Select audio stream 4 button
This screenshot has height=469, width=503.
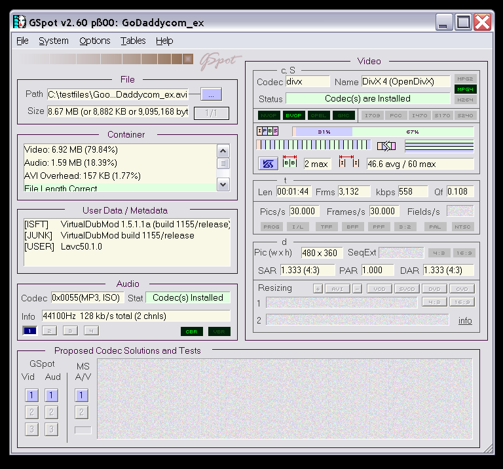pyautogui.click(x=92, y=331)
